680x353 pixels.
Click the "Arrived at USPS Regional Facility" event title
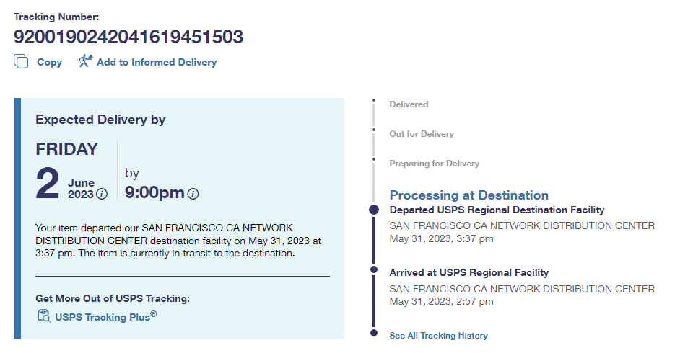[468, 273]
